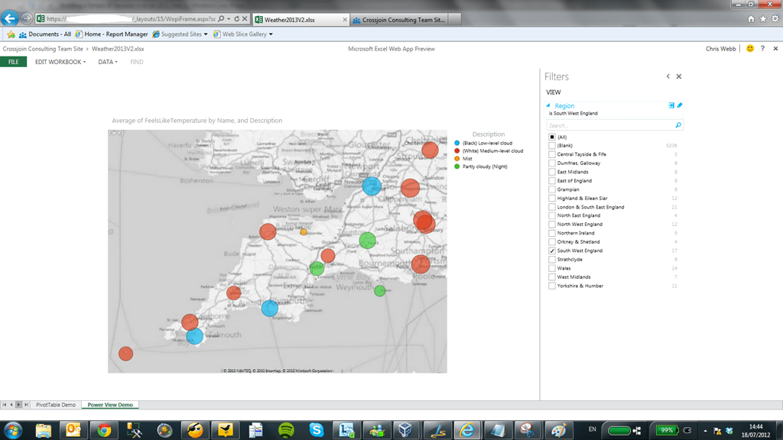Close the Filters pane
Viewport: 783px width, 440px height.
(679, 76)
